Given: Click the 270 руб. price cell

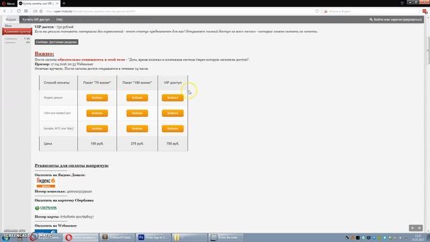Looking at the screenshot, I should coord(137,143).
